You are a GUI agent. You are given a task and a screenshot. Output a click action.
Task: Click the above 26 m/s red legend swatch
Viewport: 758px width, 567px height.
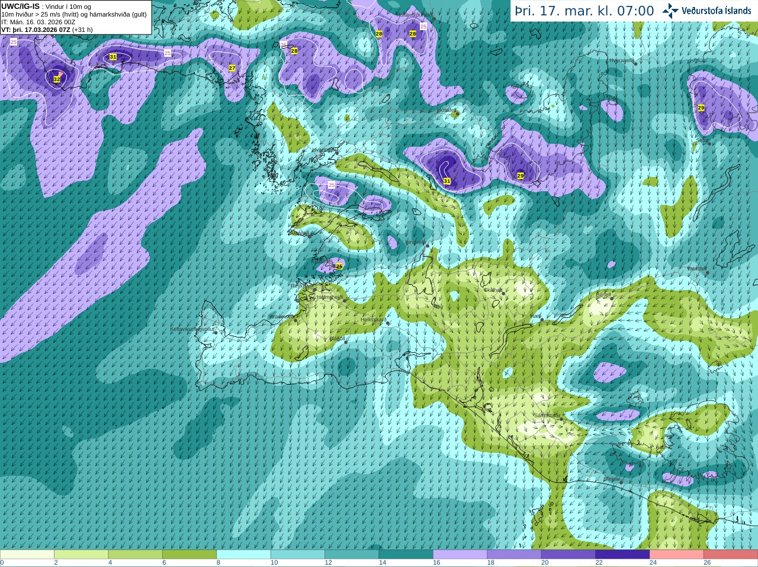point(731,555)
